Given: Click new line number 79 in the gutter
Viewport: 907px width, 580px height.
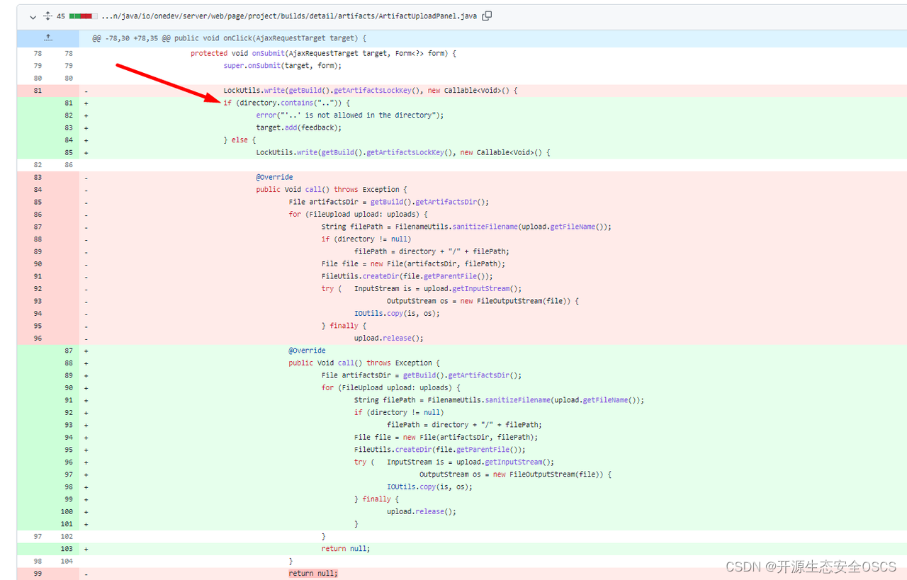Looking at the screenshot, I should [69, 66].
